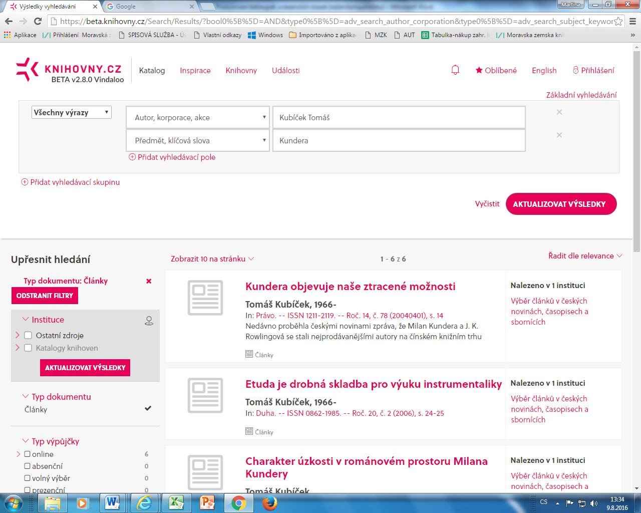Open Charakter úzkosti v románovém prostoru article

[367, 467]
